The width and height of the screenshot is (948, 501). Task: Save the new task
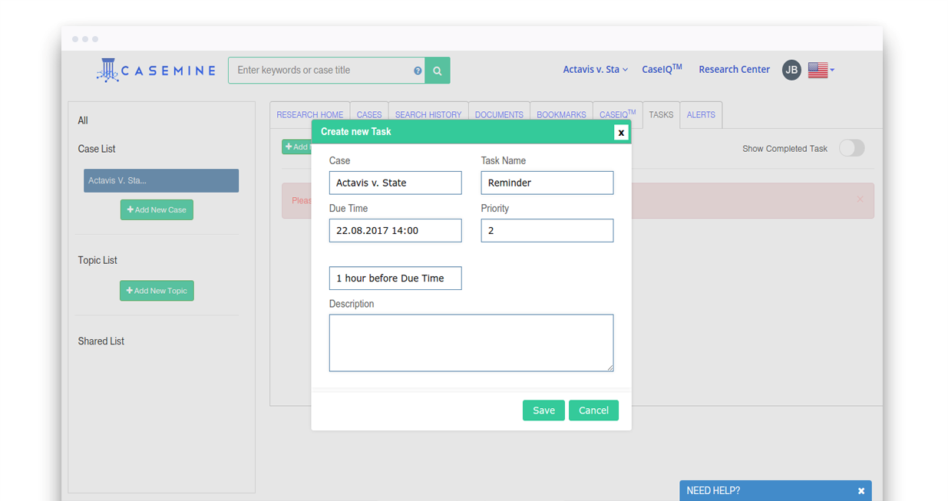click(x=543, y=410)
